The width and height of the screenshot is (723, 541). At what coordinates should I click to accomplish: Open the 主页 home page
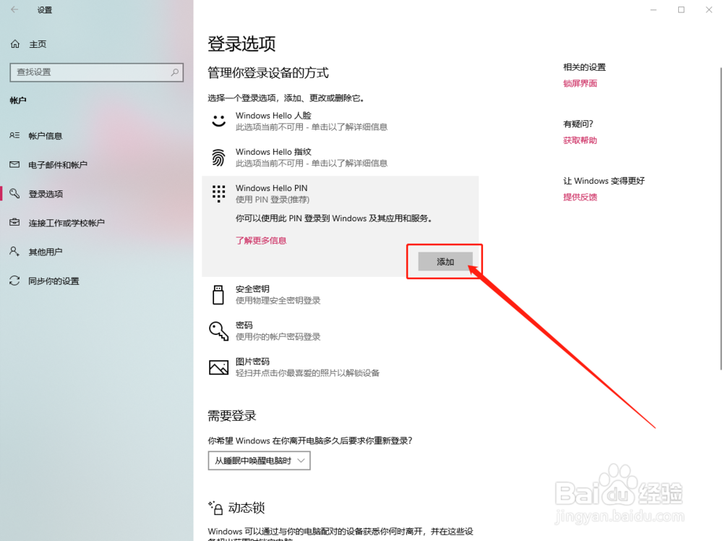coord(38,44)
